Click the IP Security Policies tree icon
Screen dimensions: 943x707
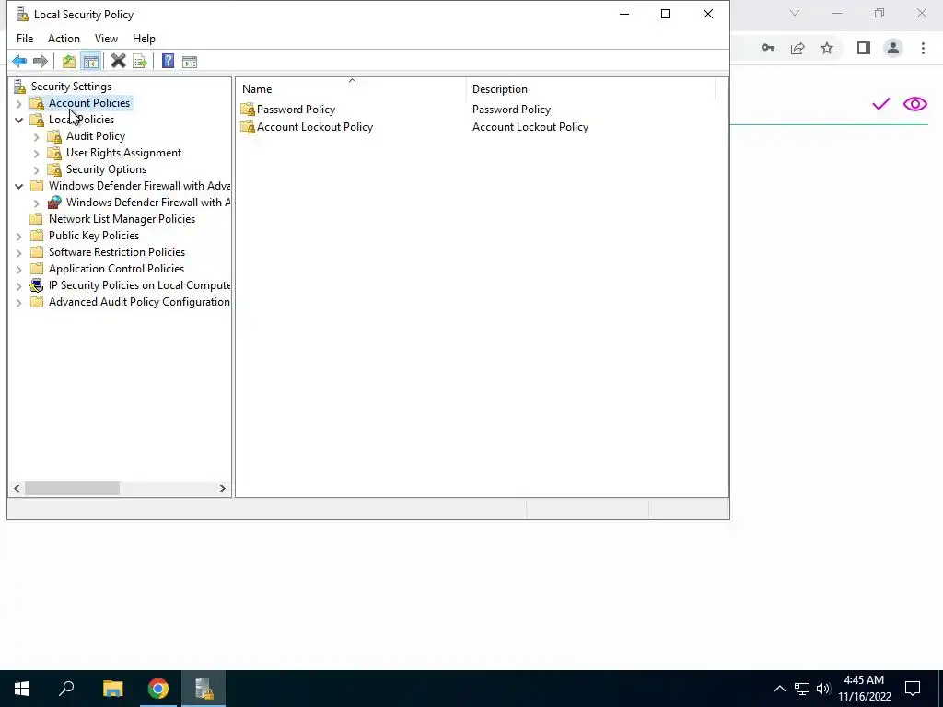click(37, 285)
